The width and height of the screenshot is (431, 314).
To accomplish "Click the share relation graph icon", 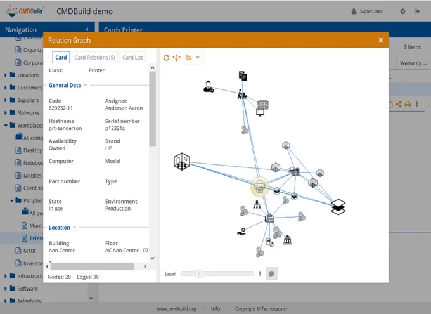I will click(399, 104).
